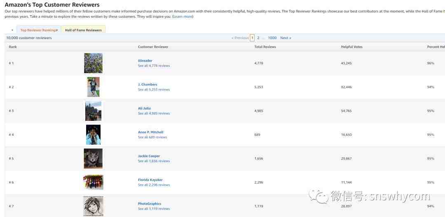
Task: Click helpful votes value 28,897
Action: pos(346,206)
